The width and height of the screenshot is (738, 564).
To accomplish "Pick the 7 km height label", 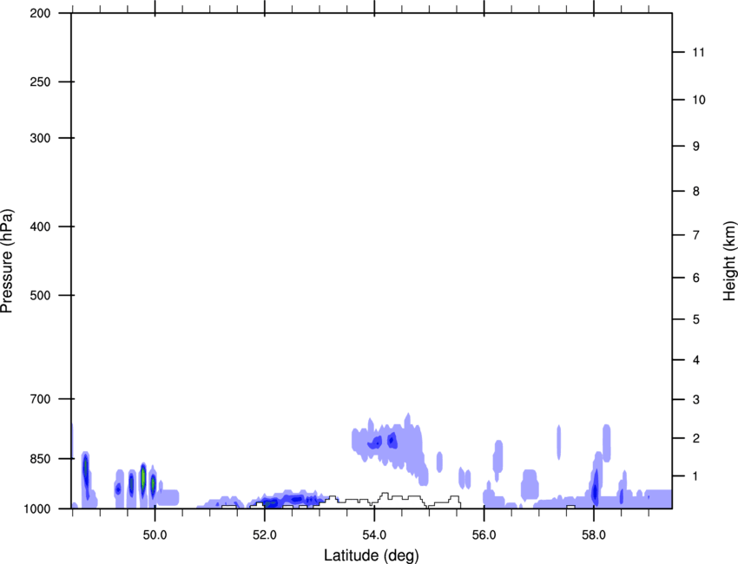I will tap(696, 235).
